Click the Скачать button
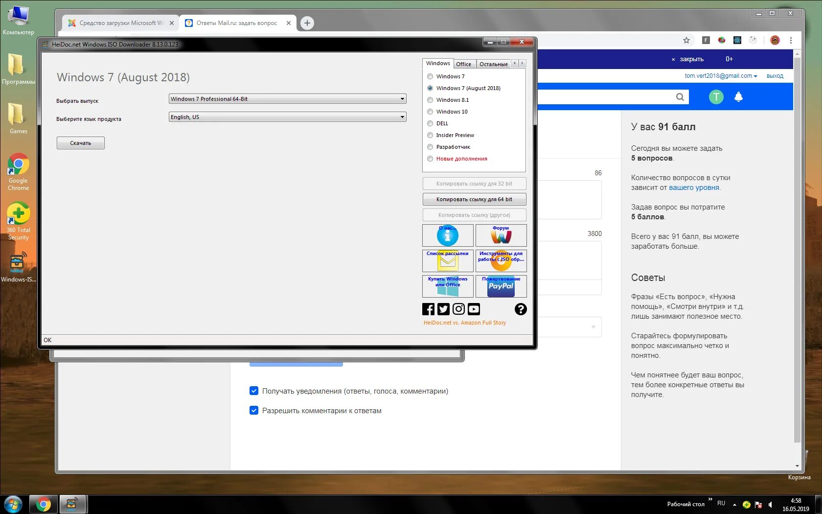The height and width of the screenshot is (514, 822). pos(81,143)
